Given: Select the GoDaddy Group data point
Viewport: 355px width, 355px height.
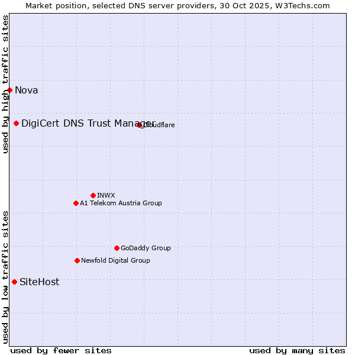Looking at the screenshot, I should coord(117,248).
